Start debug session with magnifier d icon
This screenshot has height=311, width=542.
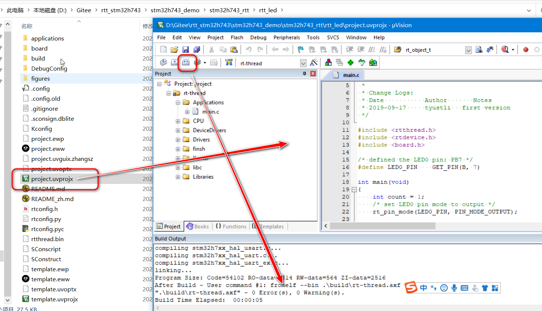[505, 49]
